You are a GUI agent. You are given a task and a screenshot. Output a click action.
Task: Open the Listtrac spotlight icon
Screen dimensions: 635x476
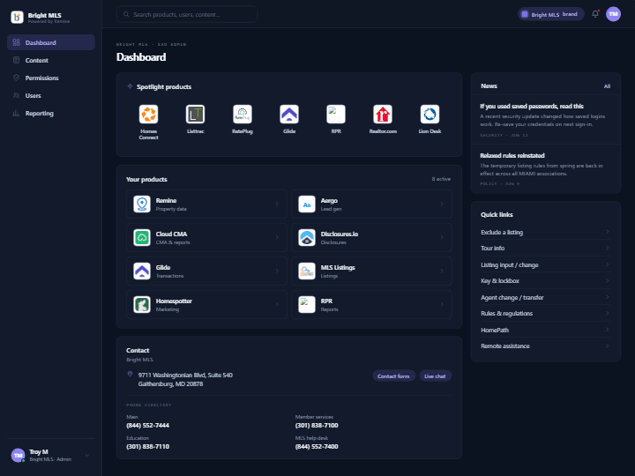point(195,114)
